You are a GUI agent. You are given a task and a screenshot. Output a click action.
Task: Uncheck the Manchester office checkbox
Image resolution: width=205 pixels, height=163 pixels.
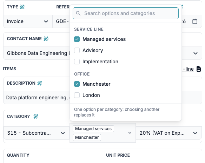click(77, 84)
